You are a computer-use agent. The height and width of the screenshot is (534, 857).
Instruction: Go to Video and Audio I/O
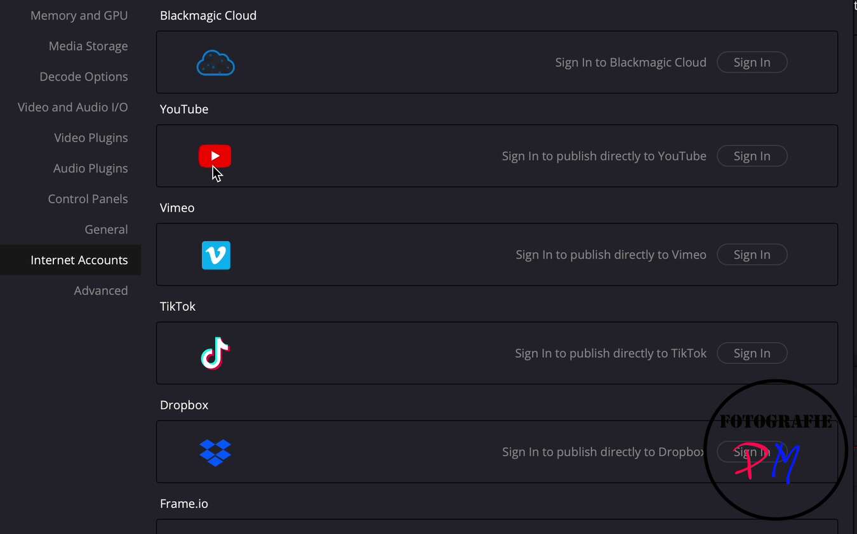coord(73,107)
